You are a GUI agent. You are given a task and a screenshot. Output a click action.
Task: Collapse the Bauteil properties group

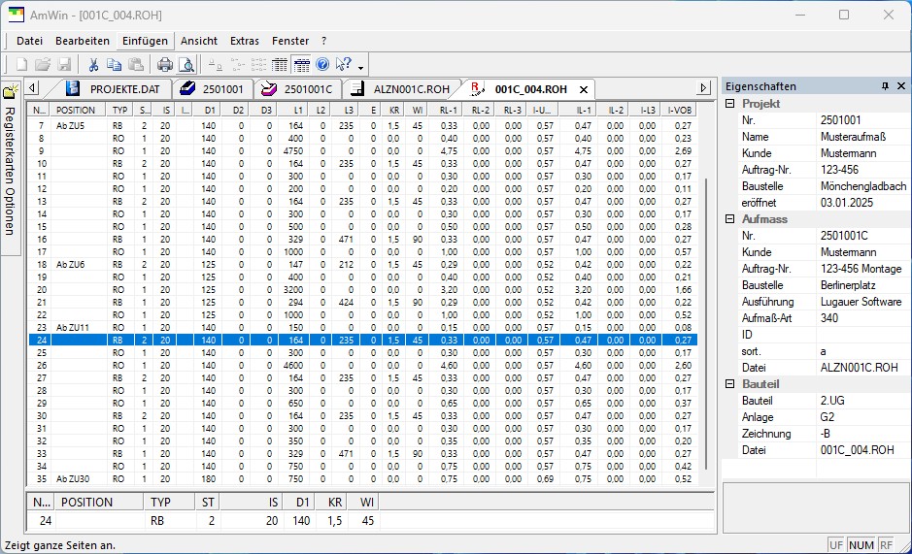click(730, 383)
